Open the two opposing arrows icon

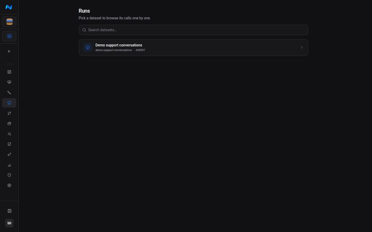point(9,113)
